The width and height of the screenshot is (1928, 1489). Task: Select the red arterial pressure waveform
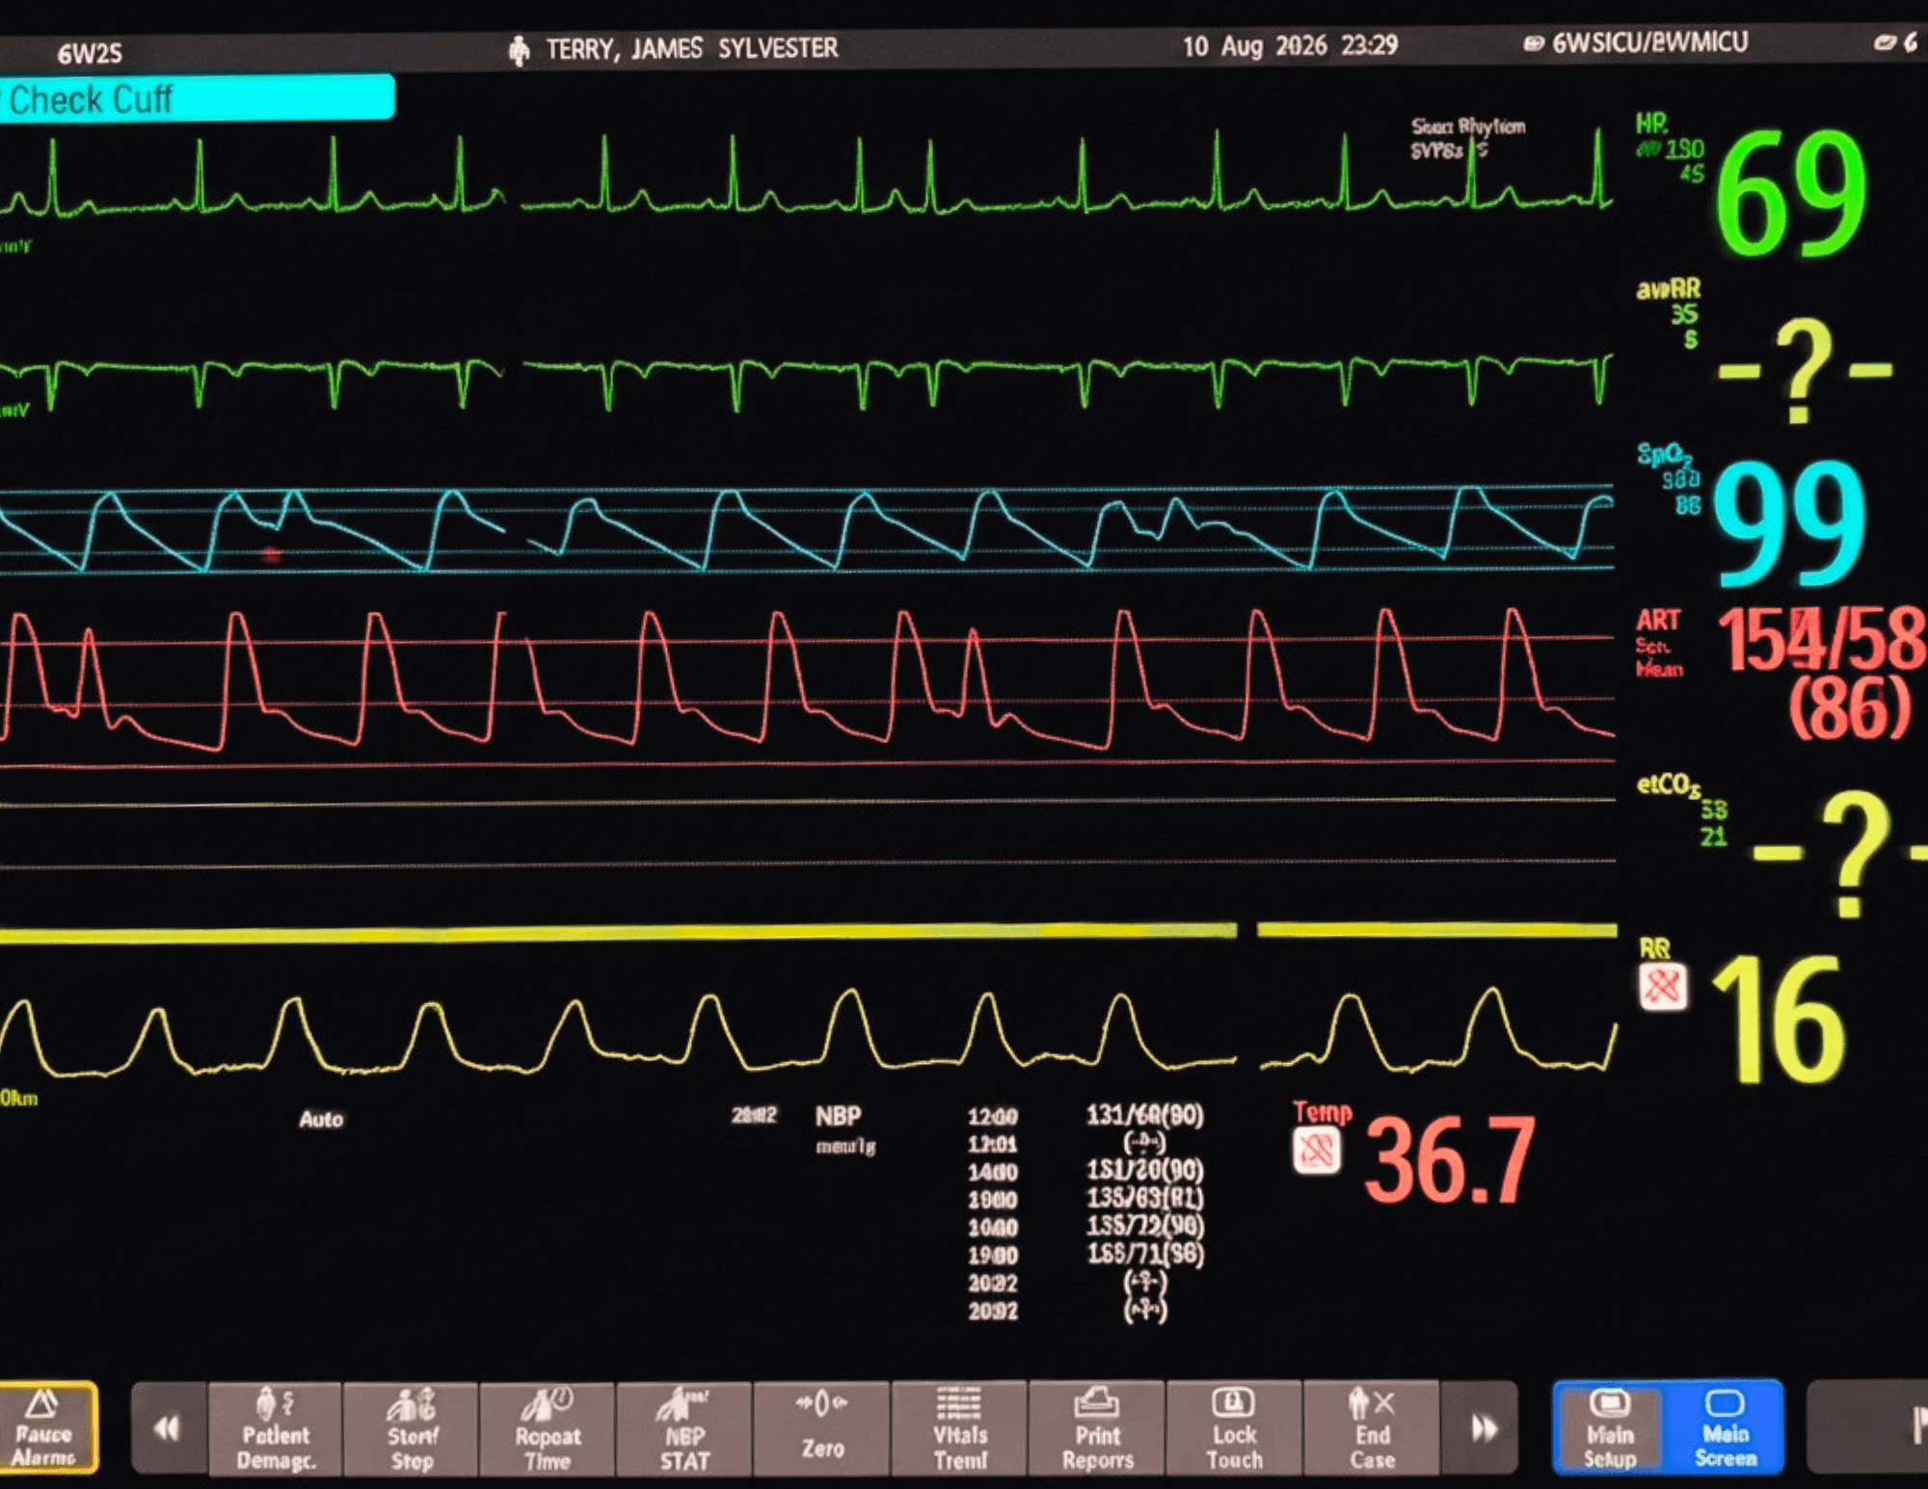coord(808,679)
